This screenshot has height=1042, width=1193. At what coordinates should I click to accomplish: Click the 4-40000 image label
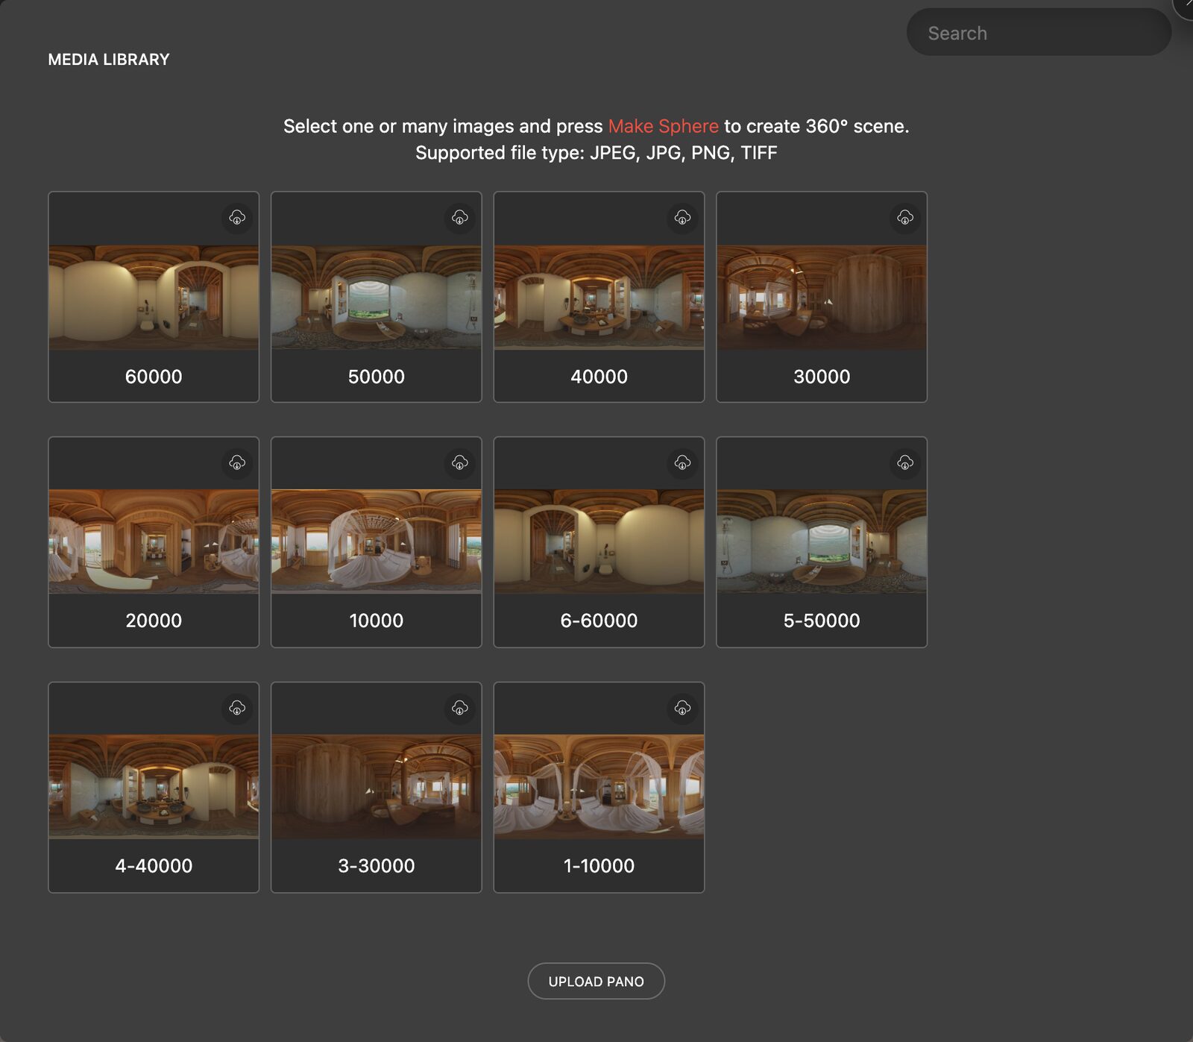point(154,866)
